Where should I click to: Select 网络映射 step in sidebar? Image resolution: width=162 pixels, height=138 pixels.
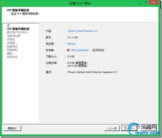tap(12, 50)
